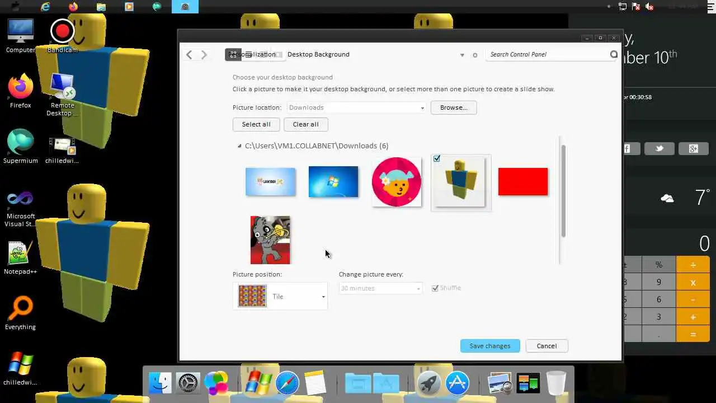Uncheck the Roblox noob picture checkbox
Screen dimensions: 716x403
[437, 159]
